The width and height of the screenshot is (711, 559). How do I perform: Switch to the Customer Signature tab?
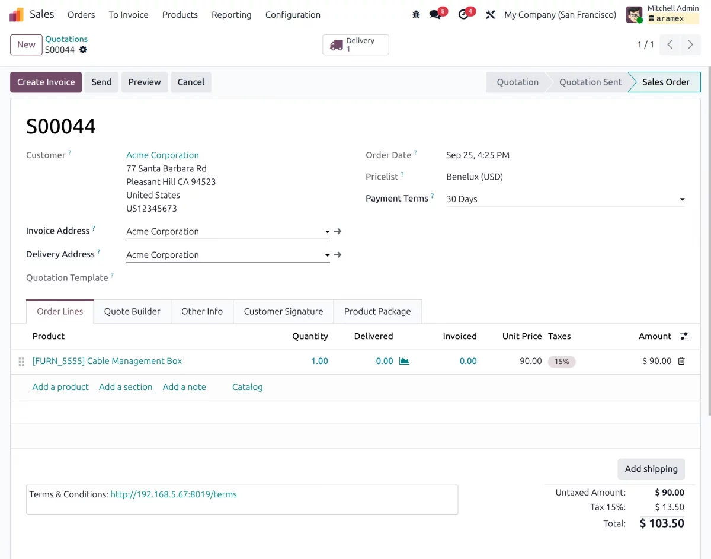point(283,311)
